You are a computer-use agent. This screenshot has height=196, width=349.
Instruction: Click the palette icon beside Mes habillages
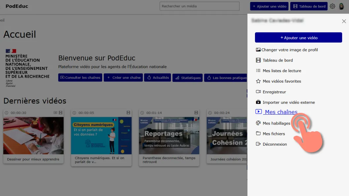(x=258, y=123)
